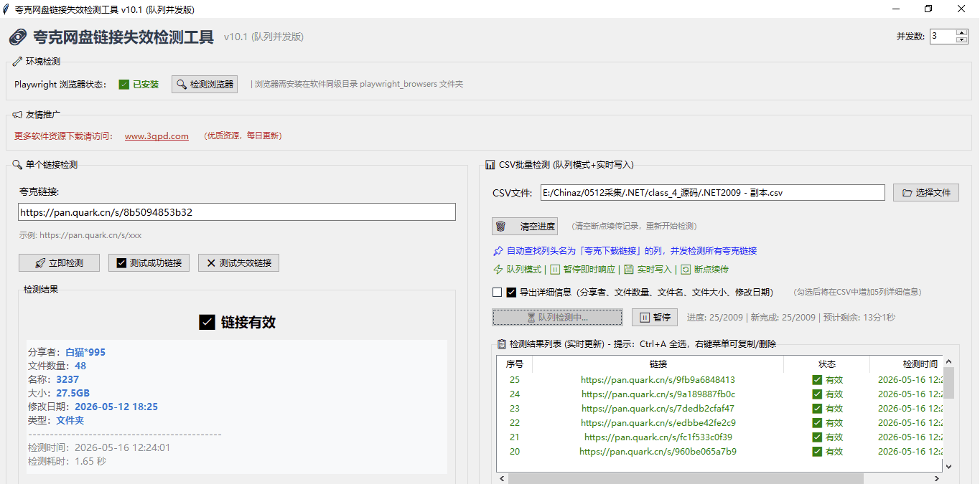Click the megaphone icon next to 友情推广
Viewport: 980px width, 484px height.
click(17, 114)
